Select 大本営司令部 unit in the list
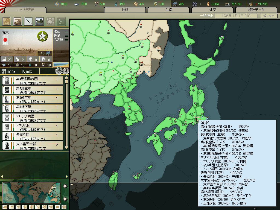Image resolution: width=280 pixels, height=210 pixels. point(33,145)
